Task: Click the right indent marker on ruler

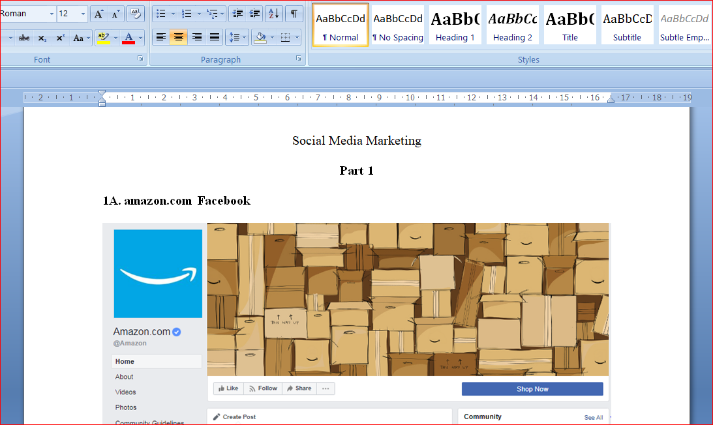Action: [611, 99]
